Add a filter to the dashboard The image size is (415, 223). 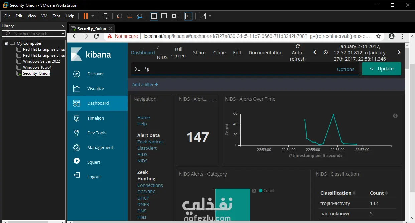pyautogui.click(x=145, y=84)
